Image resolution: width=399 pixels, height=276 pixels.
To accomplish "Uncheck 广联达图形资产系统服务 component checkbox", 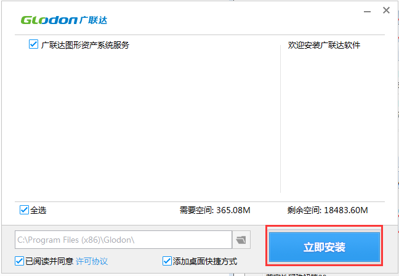I will [x=33, y=44].
